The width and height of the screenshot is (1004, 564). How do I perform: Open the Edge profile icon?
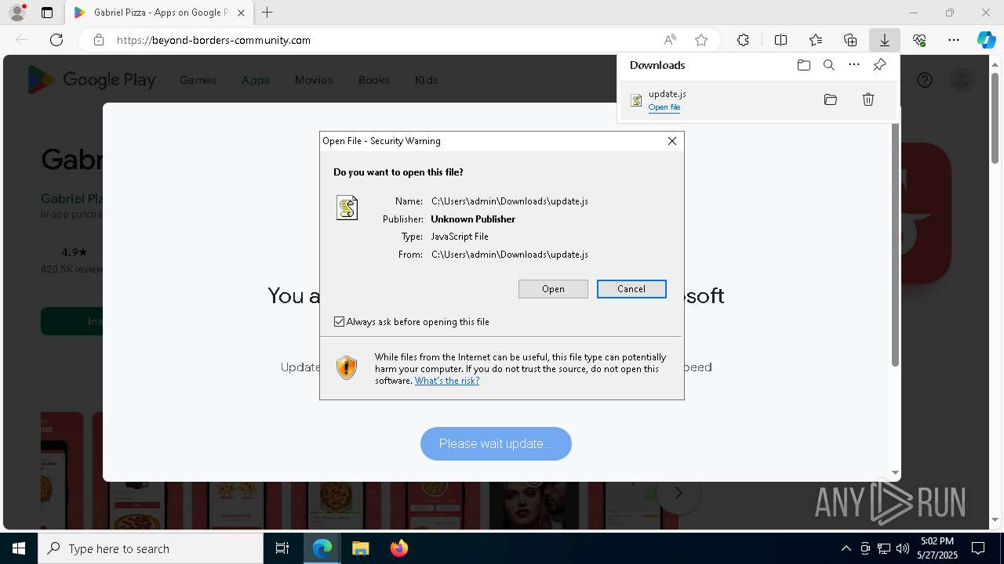[x=17, y=13]
